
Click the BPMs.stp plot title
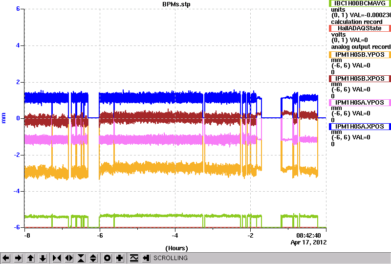[x=176, y=4]
